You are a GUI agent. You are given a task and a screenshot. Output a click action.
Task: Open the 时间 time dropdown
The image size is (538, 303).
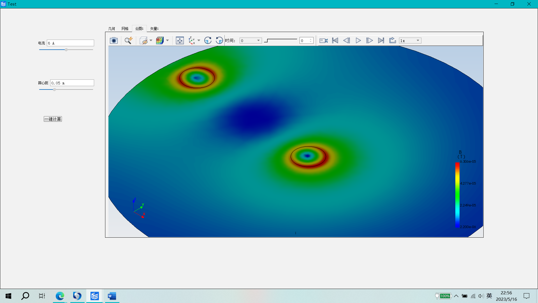coord(251,41)
